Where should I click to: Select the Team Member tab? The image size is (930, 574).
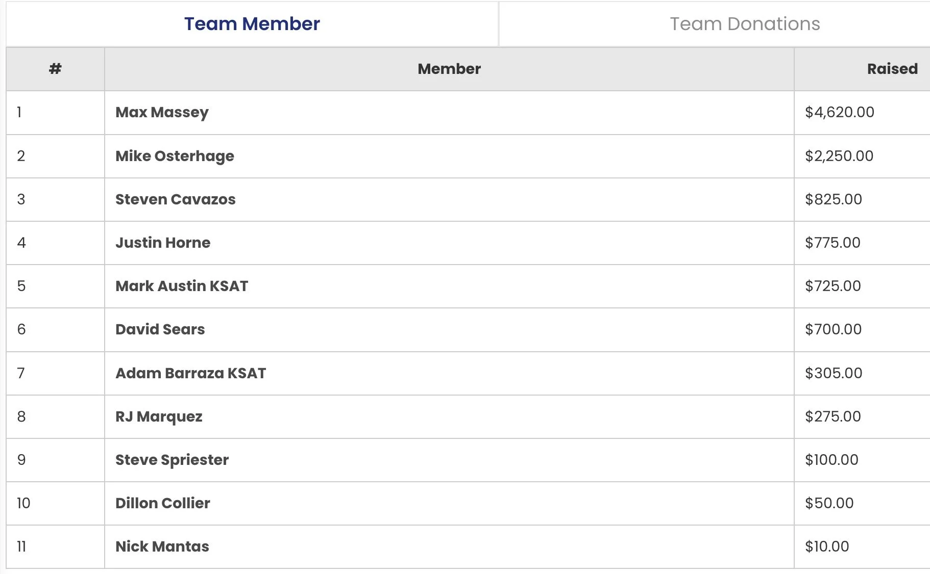(252, 24)
